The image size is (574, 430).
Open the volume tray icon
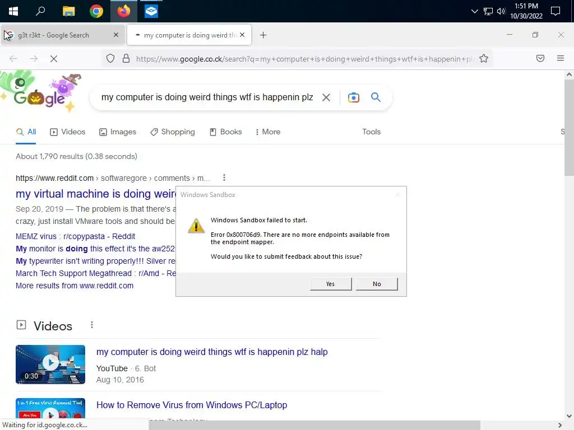click(501, 11)
